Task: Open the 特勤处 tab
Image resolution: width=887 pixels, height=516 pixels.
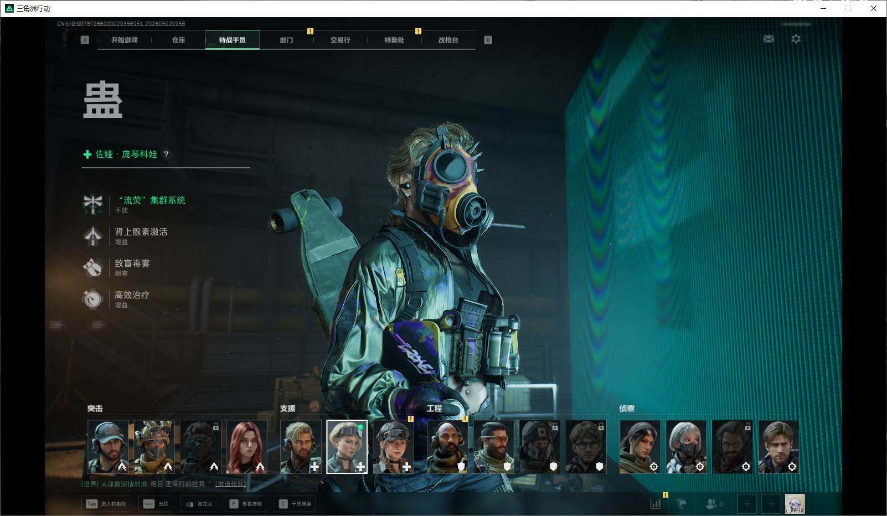Action: (x=394, y=40)
